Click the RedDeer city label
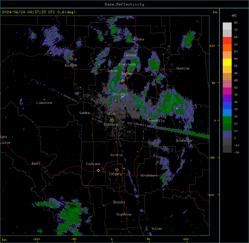The image size is (249, 243). pyautogui.click(x=127, y=74)
